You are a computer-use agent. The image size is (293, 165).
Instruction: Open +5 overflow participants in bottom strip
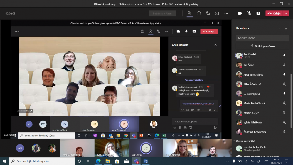(20, 148)
